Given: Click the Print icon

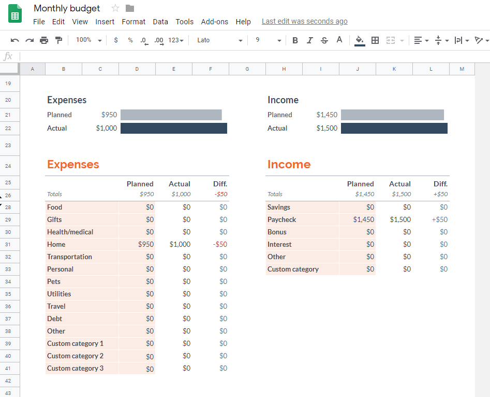Looking at the screenshot, I should 44,40.
